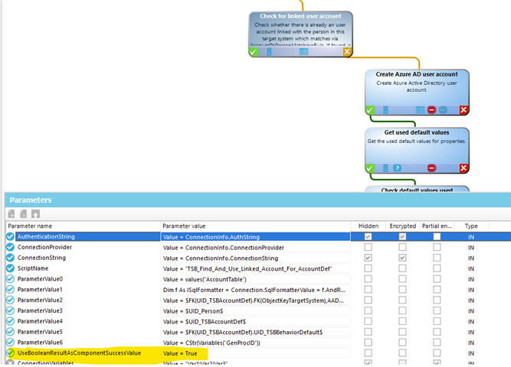Click red stop icon on Get used default values step
The image size is (511, 367).
point(431,168)
